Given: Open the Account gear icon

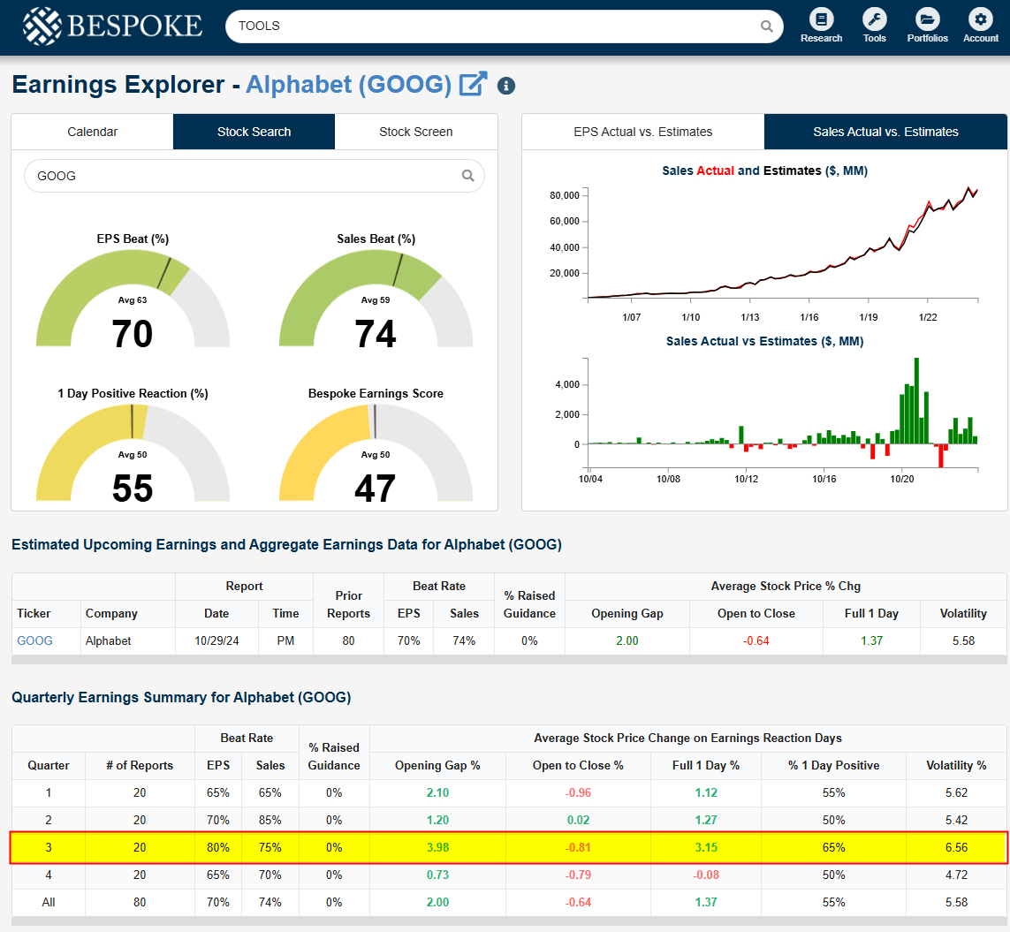Looking at the screenshot, I should click(x=980, y=19).
